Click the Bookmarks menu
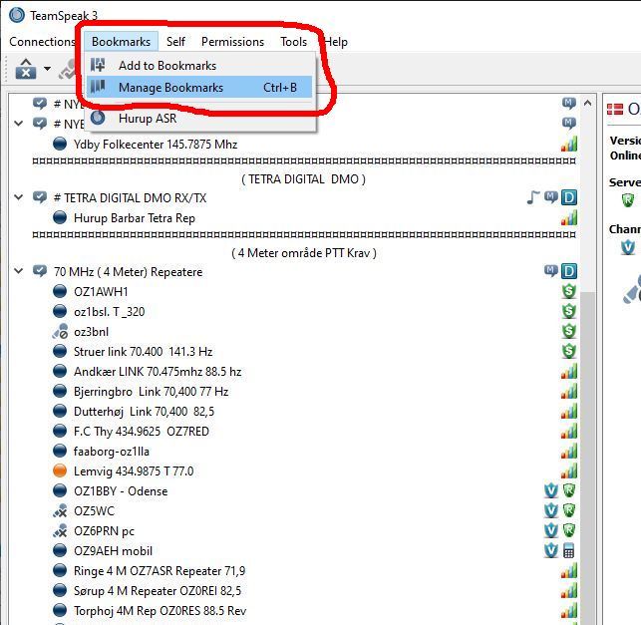Viewport: 641px width, 625px height. (x=121, y=42)
